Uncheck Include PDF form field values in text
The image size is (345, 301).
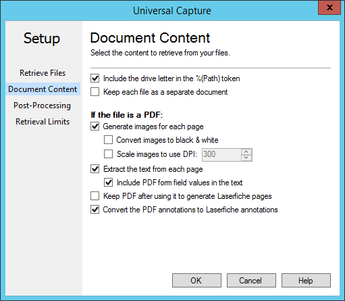[x=108, y=183]
